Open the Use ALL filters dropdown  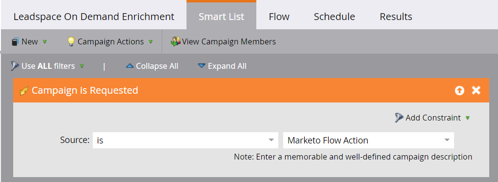tap(48, 66)
